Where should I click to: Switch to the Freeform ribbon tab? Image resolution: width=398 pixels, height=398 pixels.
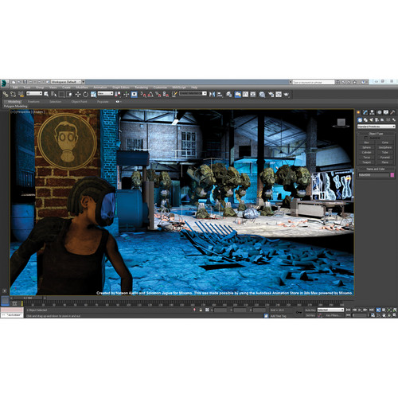[x=33, y=102]
